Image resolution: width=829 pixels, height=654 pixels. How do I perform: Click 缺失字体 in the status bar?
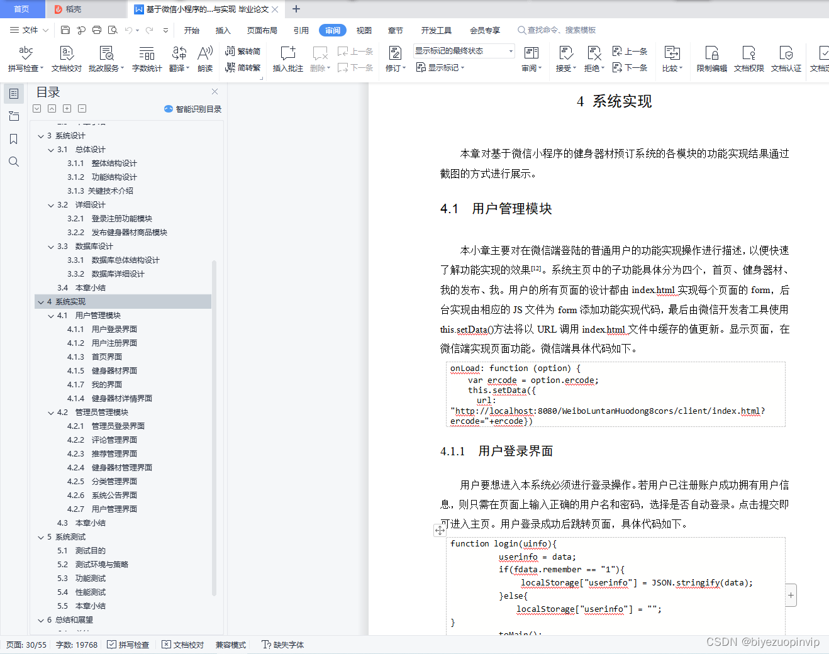[x=283, y=645]
